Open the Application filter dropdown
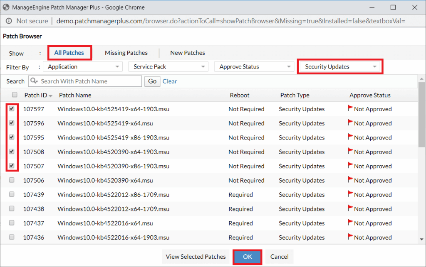This screenshot has width=426, height=267. tap(82, 66)
